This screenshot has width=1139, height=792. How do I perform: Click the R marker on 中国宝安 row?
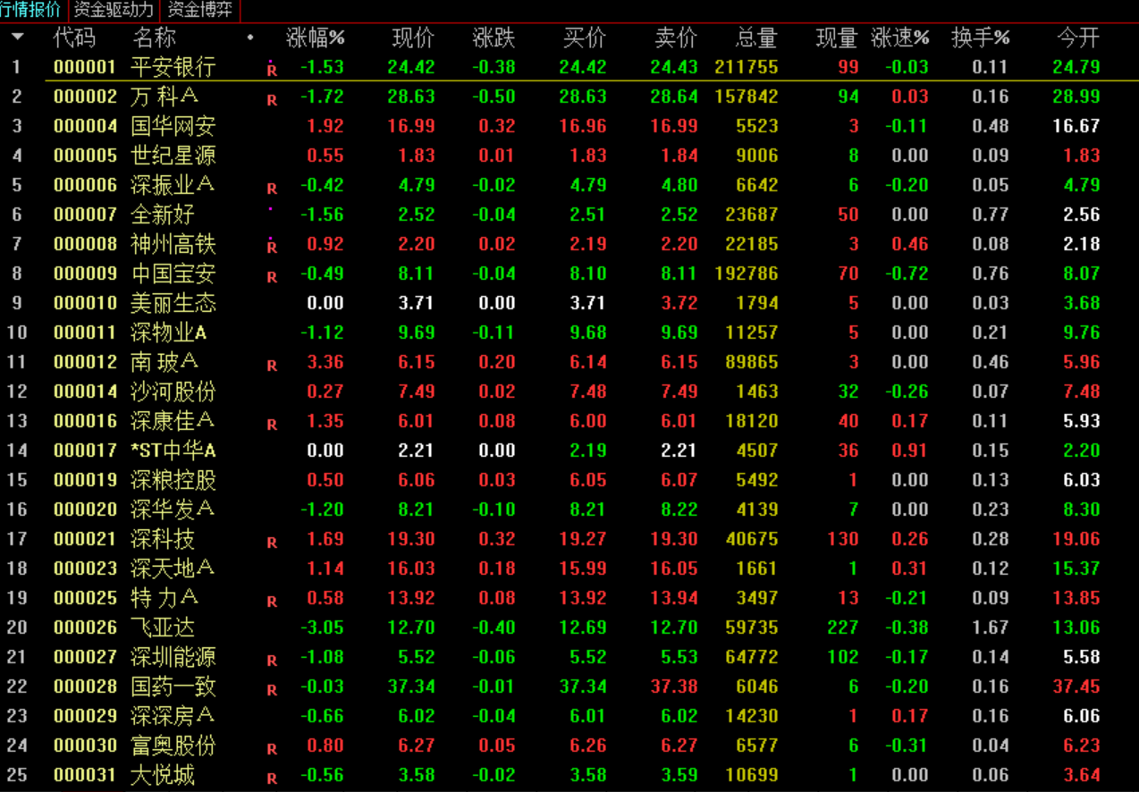(x=272, y=277)
